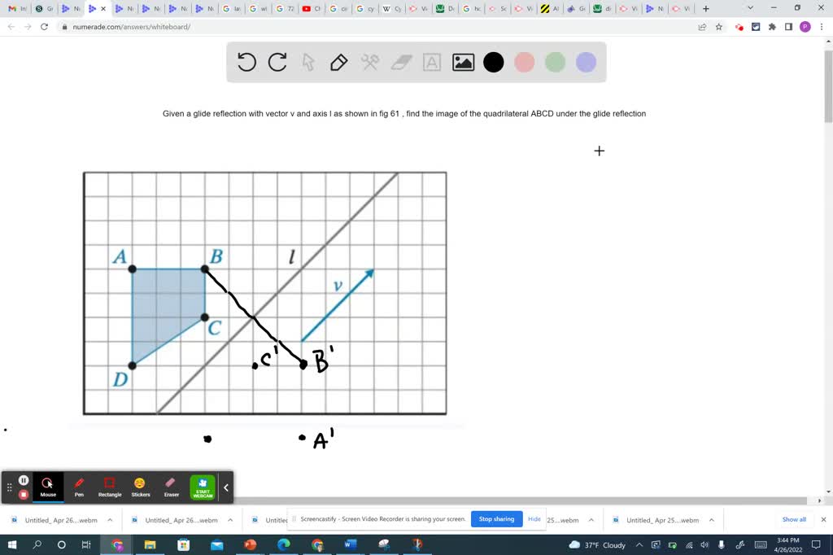Open the Untitled_ Apr 26 webm download
Screen dimensions: 833x555
[x=61, y=519]
